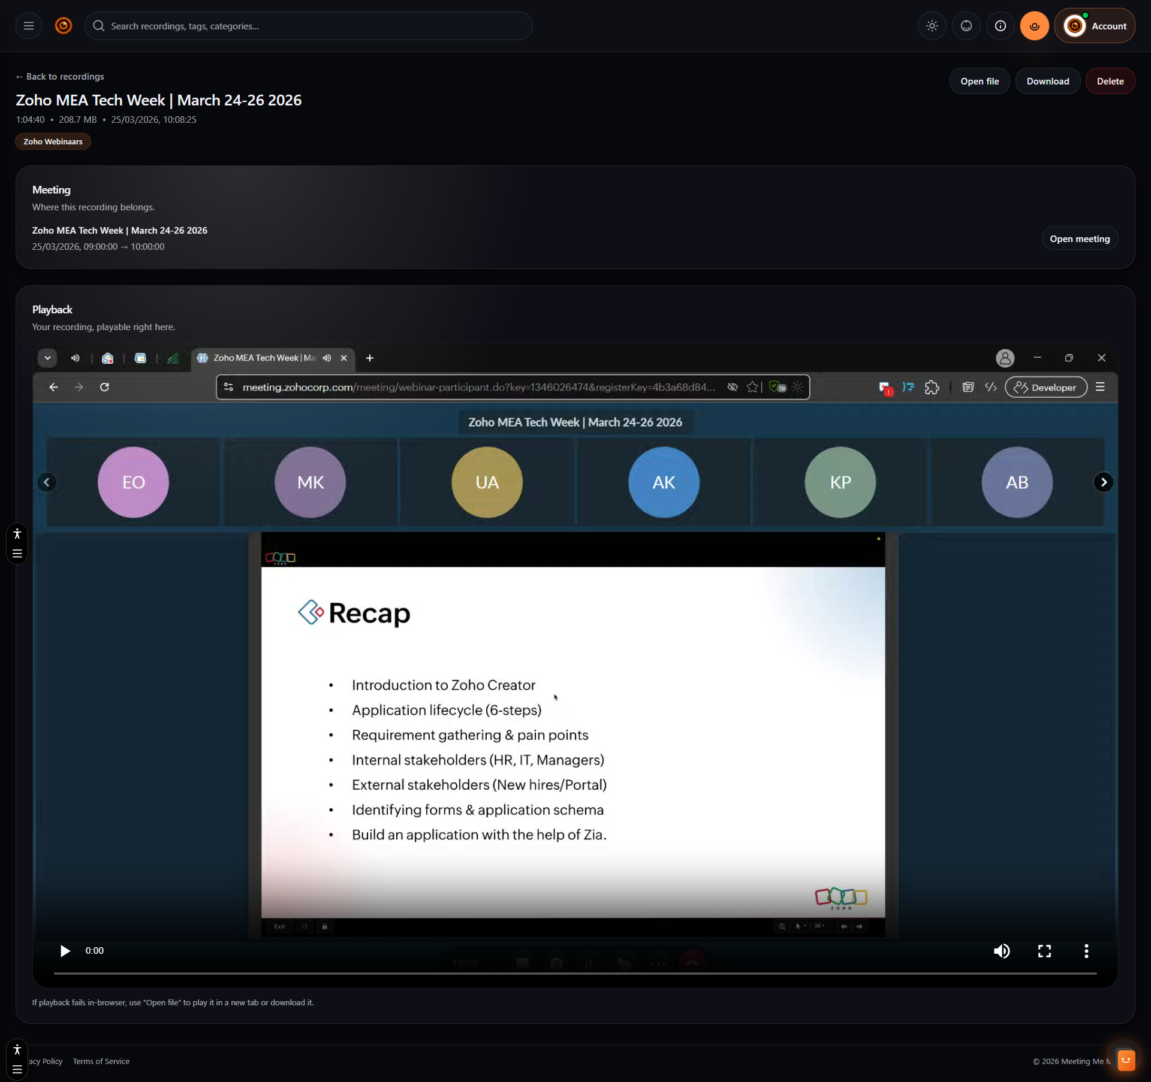Click the orange app logo in header
Screen dimensions: 1151x1082
point(63,26)
